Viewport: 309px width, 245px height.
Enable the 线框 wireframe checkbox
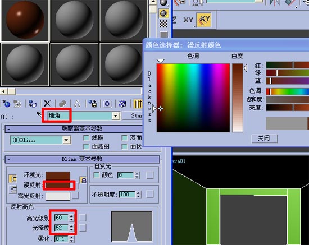click(x=86, y=138)
